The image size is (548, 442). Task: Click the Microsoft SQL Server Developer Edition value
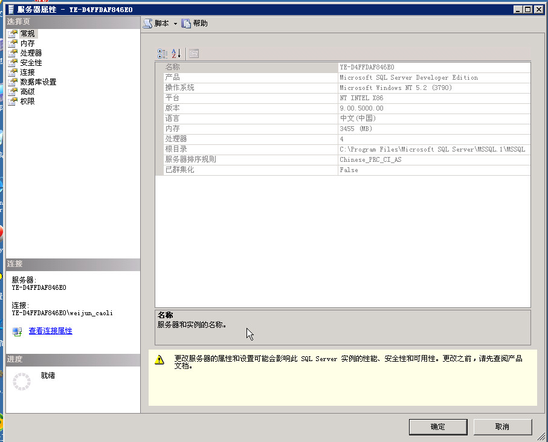pos(408,77)
